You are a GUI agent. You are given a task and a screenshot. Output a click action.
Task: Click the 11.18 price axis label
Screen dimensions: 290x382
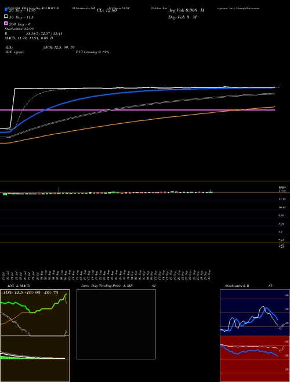282,199
